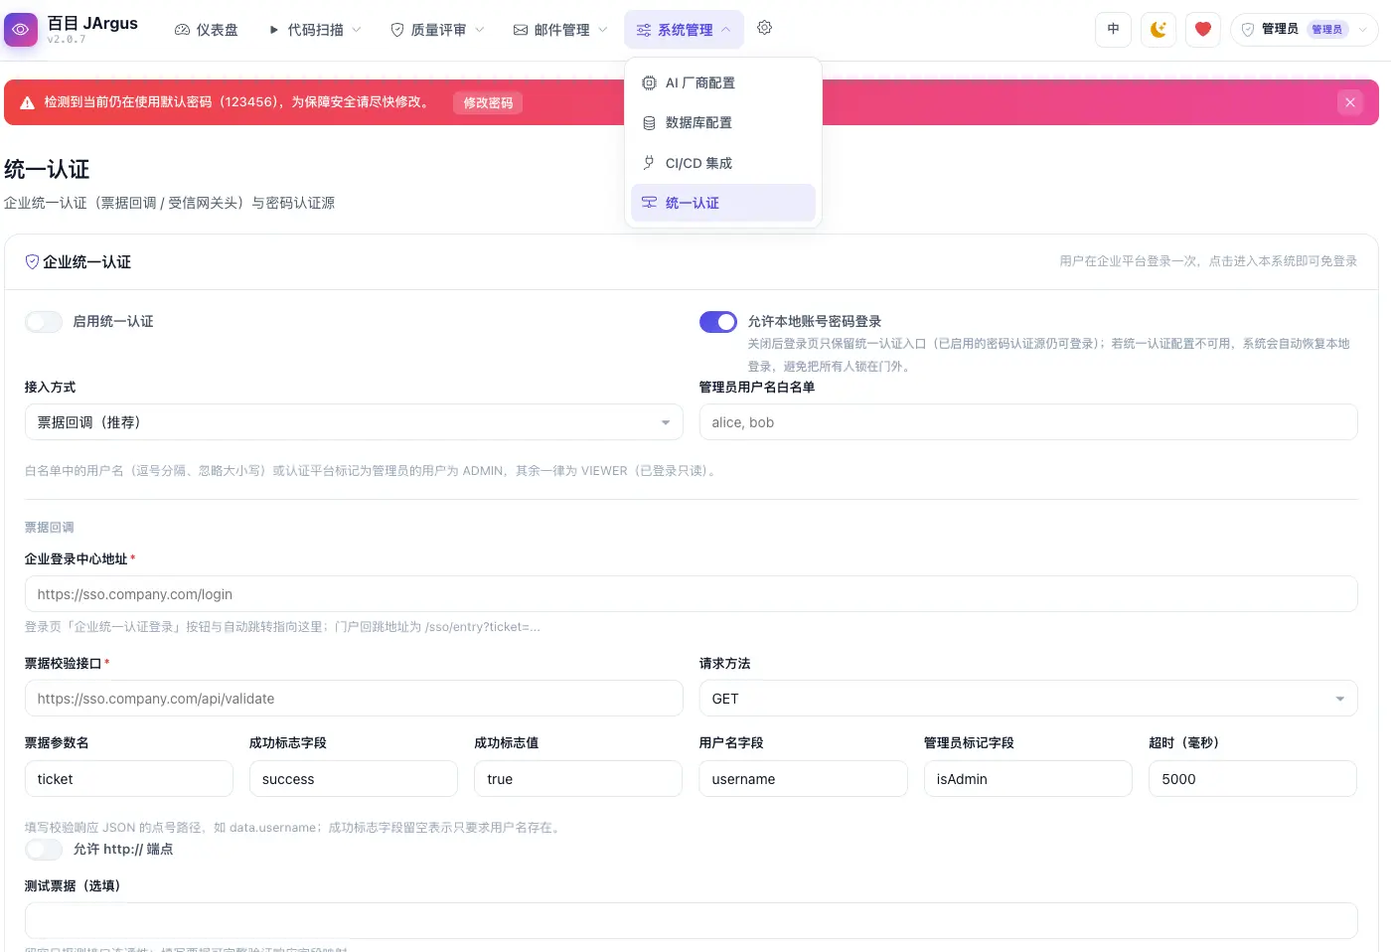The width and height of the screenshot is (1391, 952).
Task: Open the 管理员 user menu chevron
Action: [1362, 30]
